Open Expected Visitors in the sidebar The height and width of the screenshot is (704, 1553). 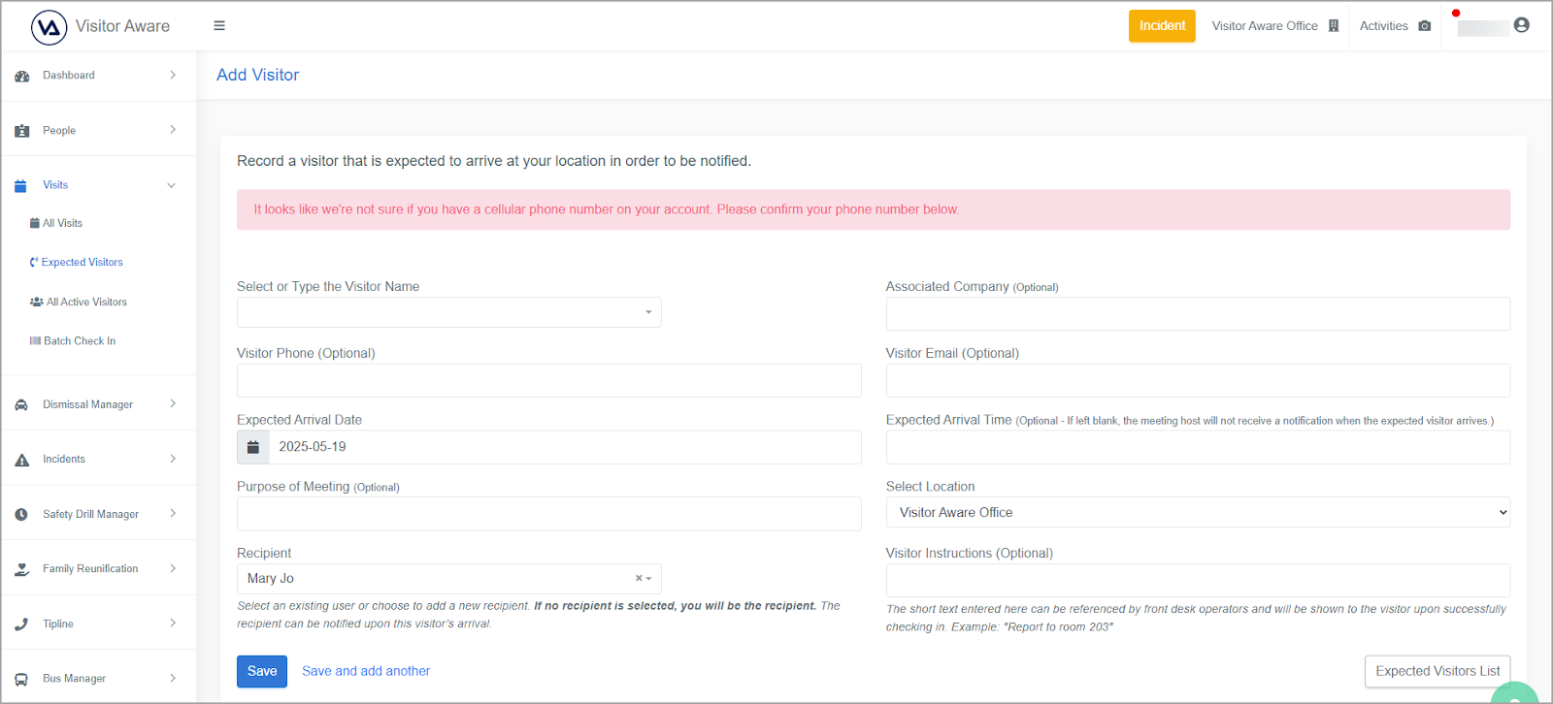tap(77, 263)
